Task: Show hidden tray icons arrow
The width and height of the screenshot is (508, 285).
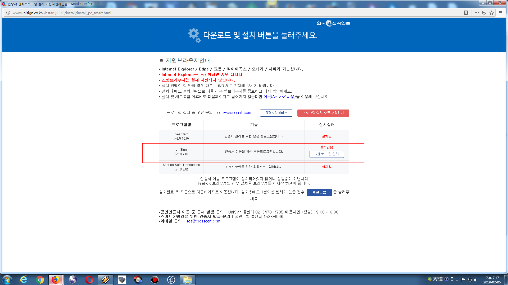Action: pyautogui.click(x=457, y=280)
